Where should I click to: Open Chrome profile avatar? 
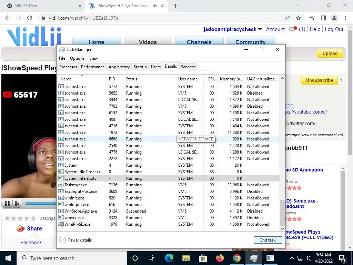(x=334, y=18)
